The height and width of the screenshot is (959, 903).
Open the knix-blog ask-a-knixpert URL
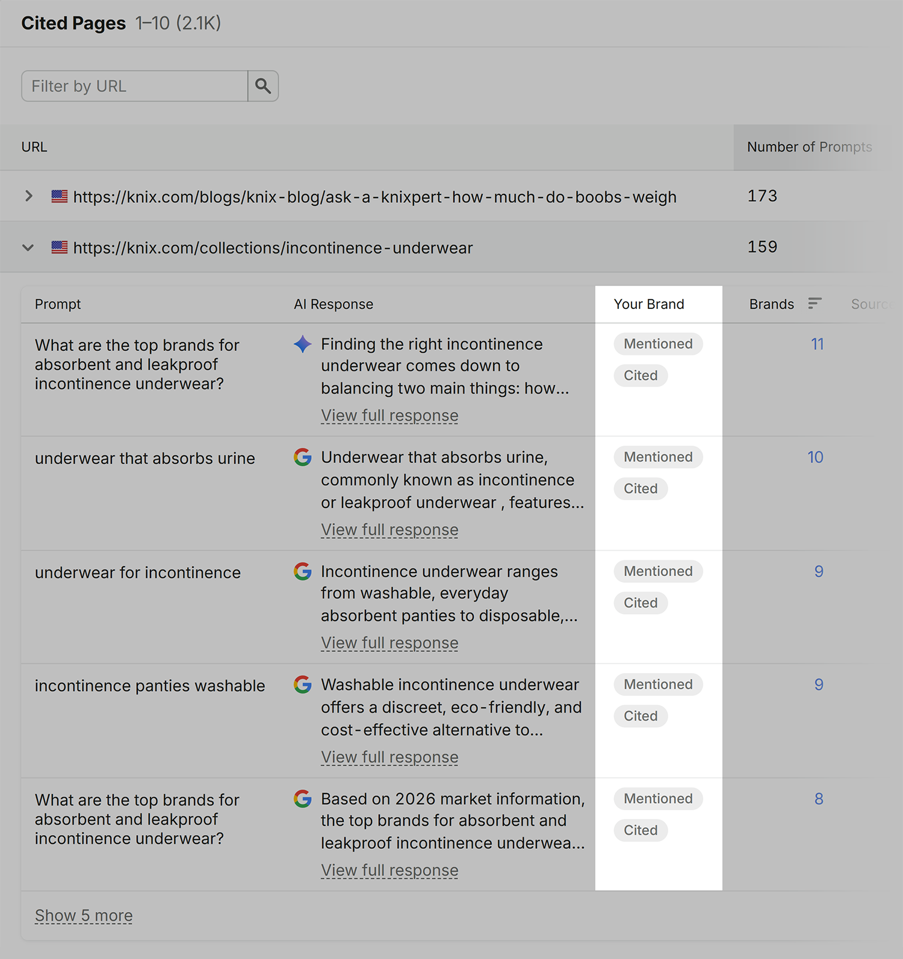tap(374, 197)
